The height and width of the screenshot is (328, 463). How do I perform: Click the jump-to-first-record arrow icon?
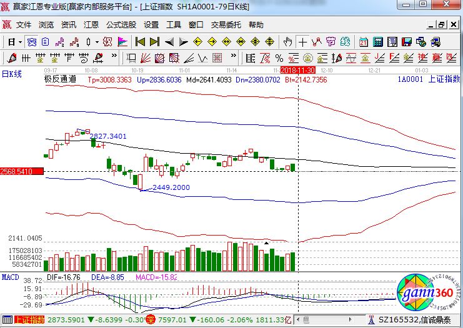point(140,42)
